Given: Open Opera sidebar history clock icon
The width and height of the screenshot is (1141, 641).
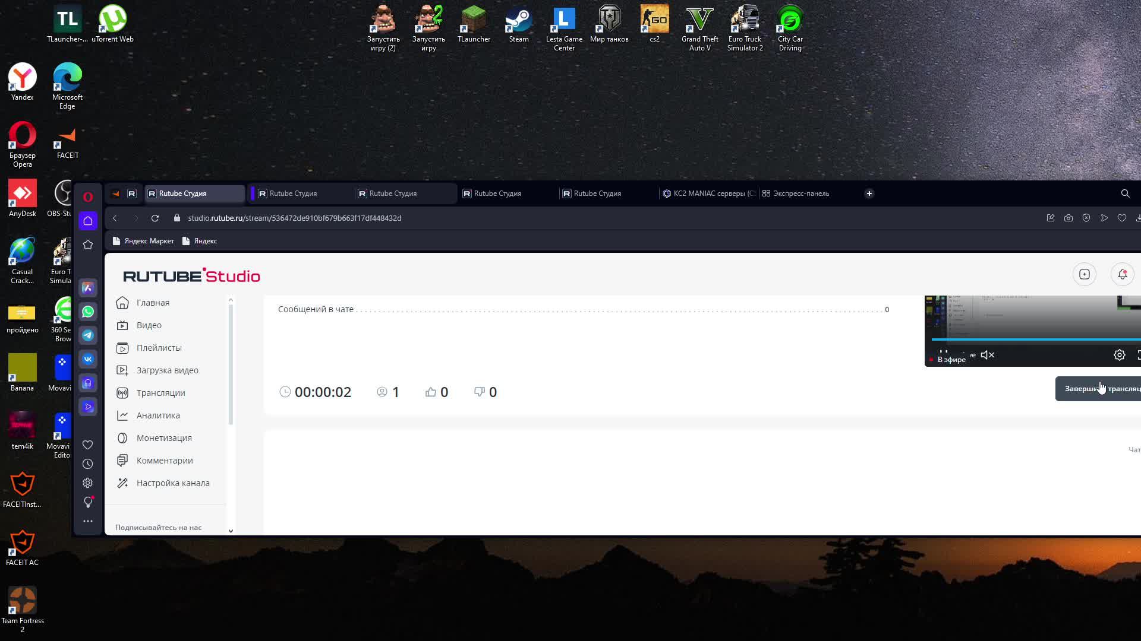Looking at the screenshot, I should point(88,464).
